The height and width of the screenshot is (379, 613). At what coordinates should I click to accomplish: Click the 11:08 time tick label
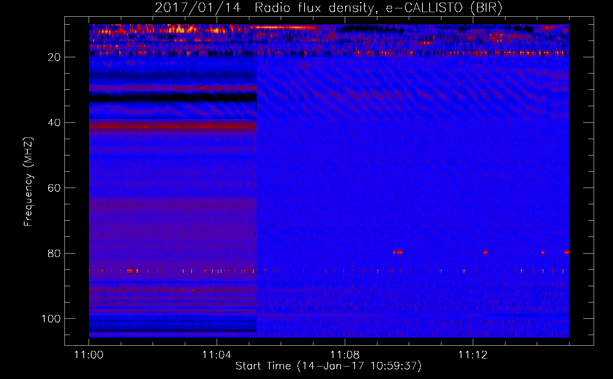(x=345, y=355)
